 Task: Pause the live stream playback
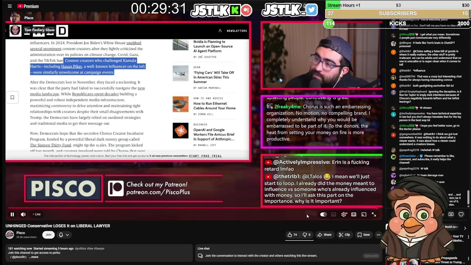[x=12, y=214]
